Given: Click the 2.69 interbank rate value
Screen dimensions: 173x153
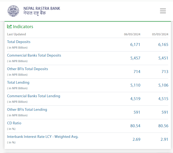Looking at the screenshot, I should click(136, 139).
